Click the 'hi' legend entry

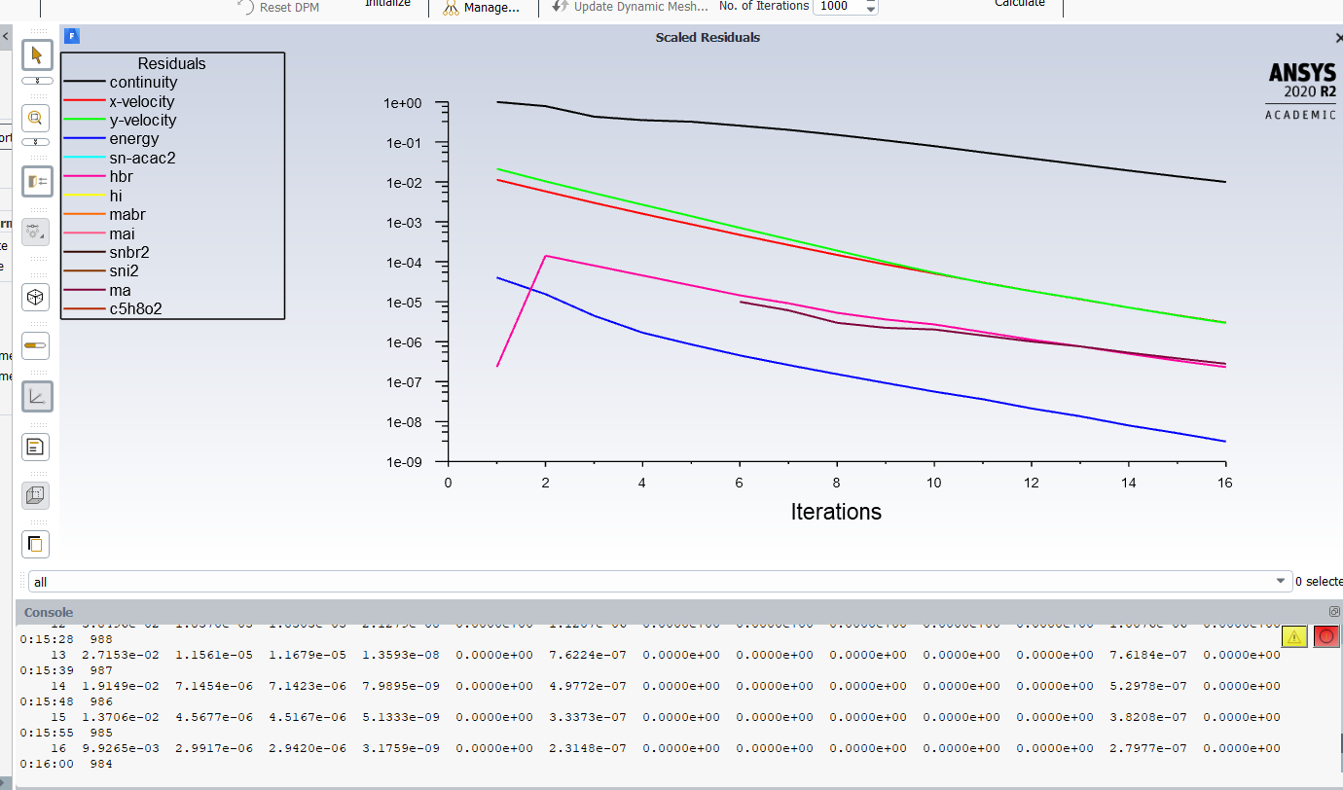coord(116,196)
